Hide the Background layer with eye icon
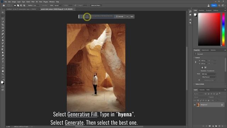227x128 pixels. 195,105
